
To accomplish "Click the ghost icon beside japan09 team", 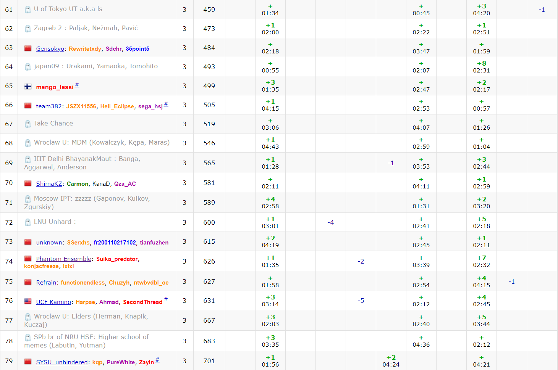I will pyautogui.click(x=28, y=67).
